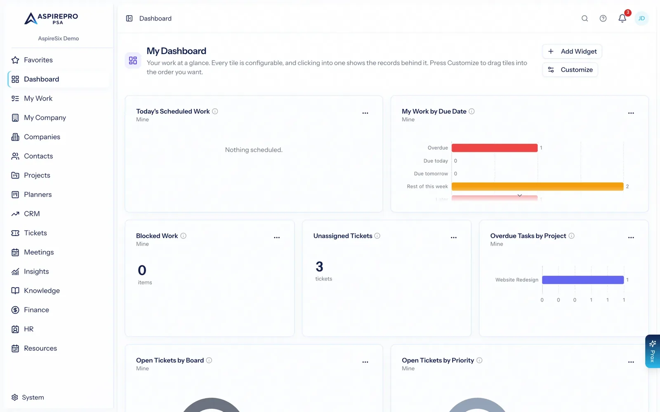Open Today's Scheduled Work options menu

(x=365, y=113)
